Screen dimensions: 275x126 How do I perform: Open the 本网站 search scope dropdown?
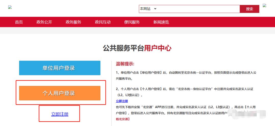(x=148, y=9)
